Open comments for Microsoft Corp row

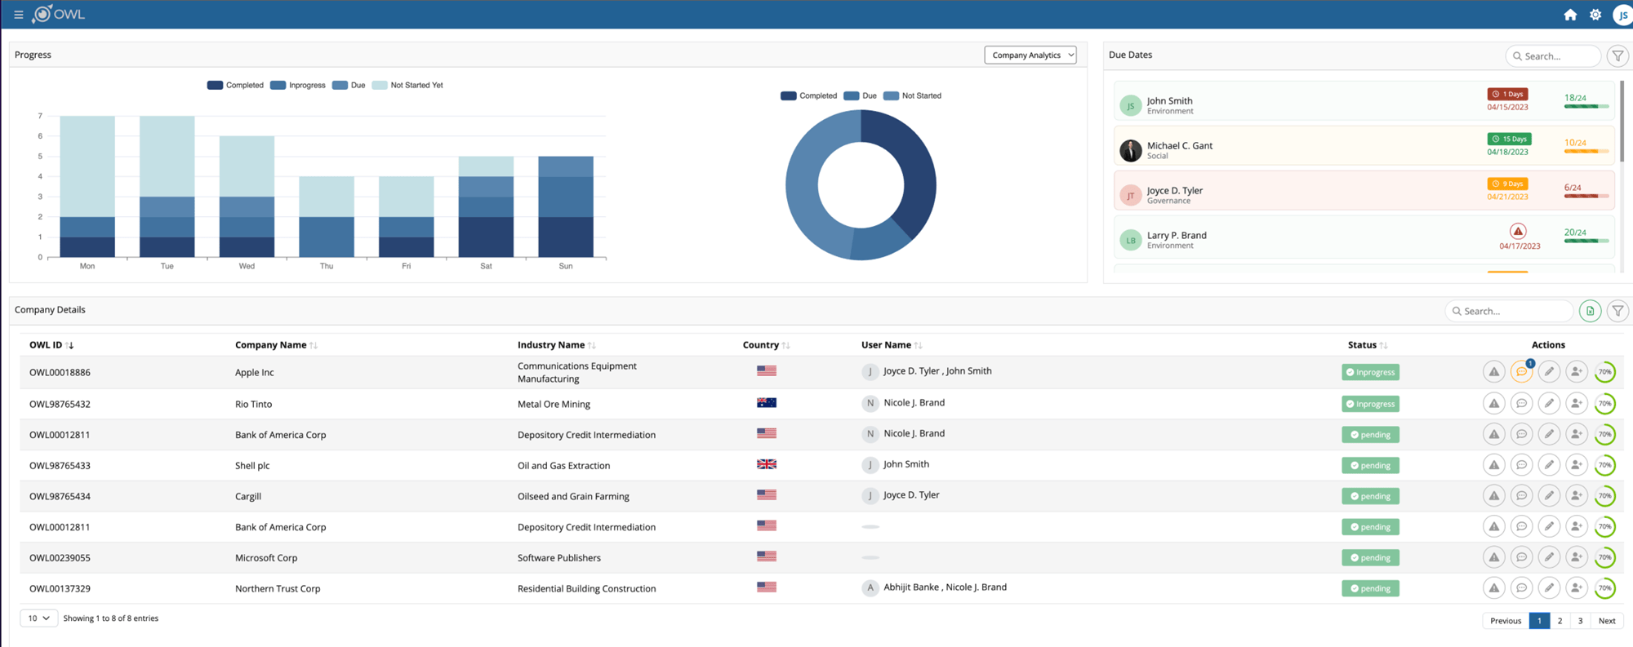[1522, 557]
